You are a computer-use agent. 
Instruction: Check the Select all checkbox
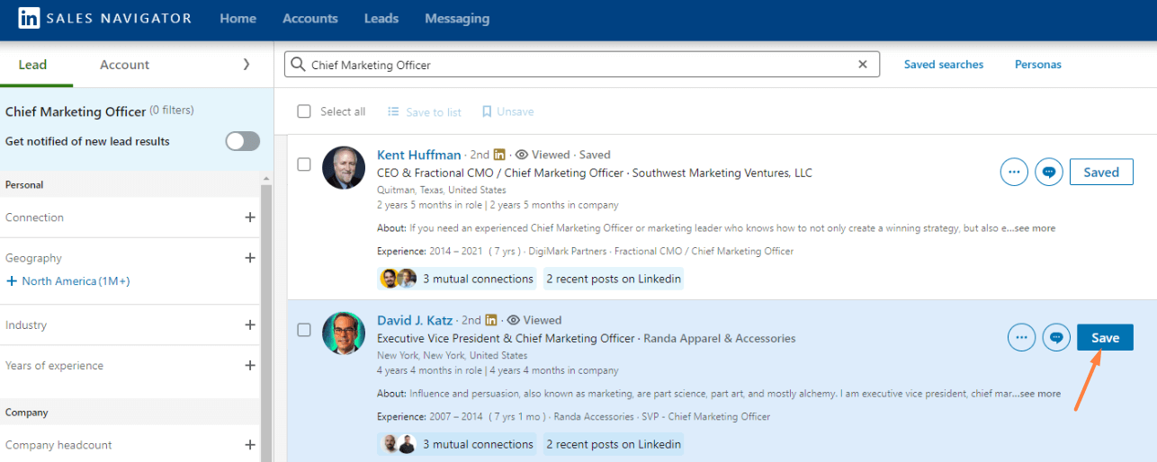point(304,111)
